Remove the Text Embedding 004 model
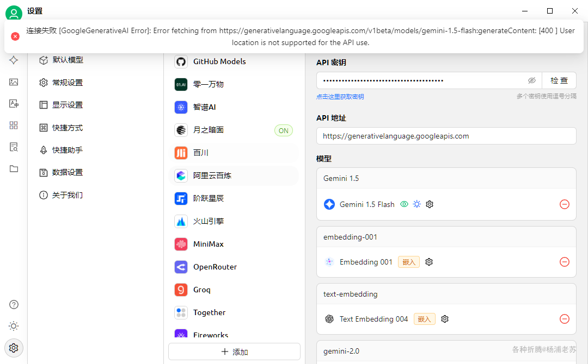This screenshot has width=588, height=364. [565, 319]
